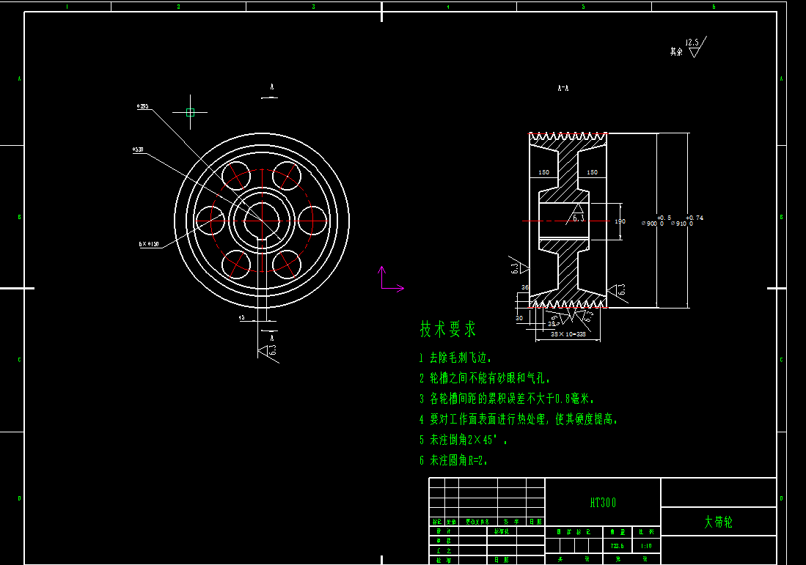Select the 大带轮 part name
Screen dimensions: 806x565
[718, 522]
